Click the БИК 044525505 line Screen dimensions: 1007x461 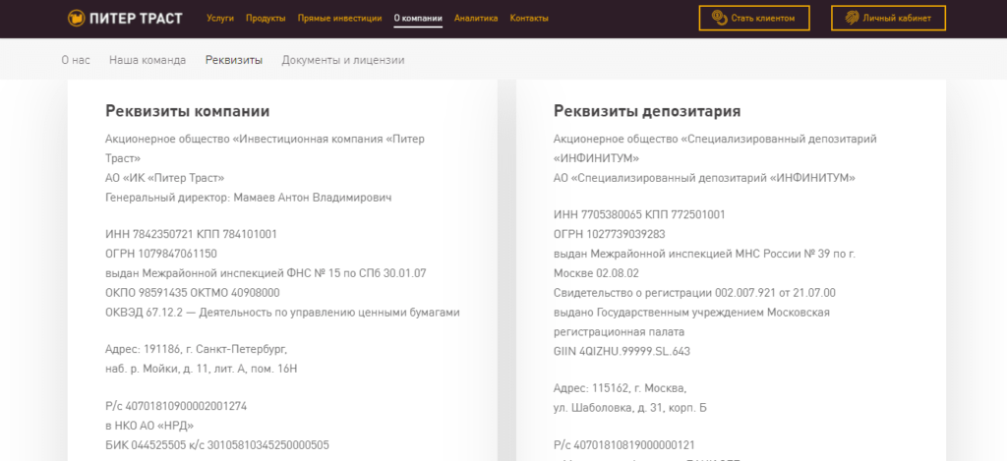(217, 444)
